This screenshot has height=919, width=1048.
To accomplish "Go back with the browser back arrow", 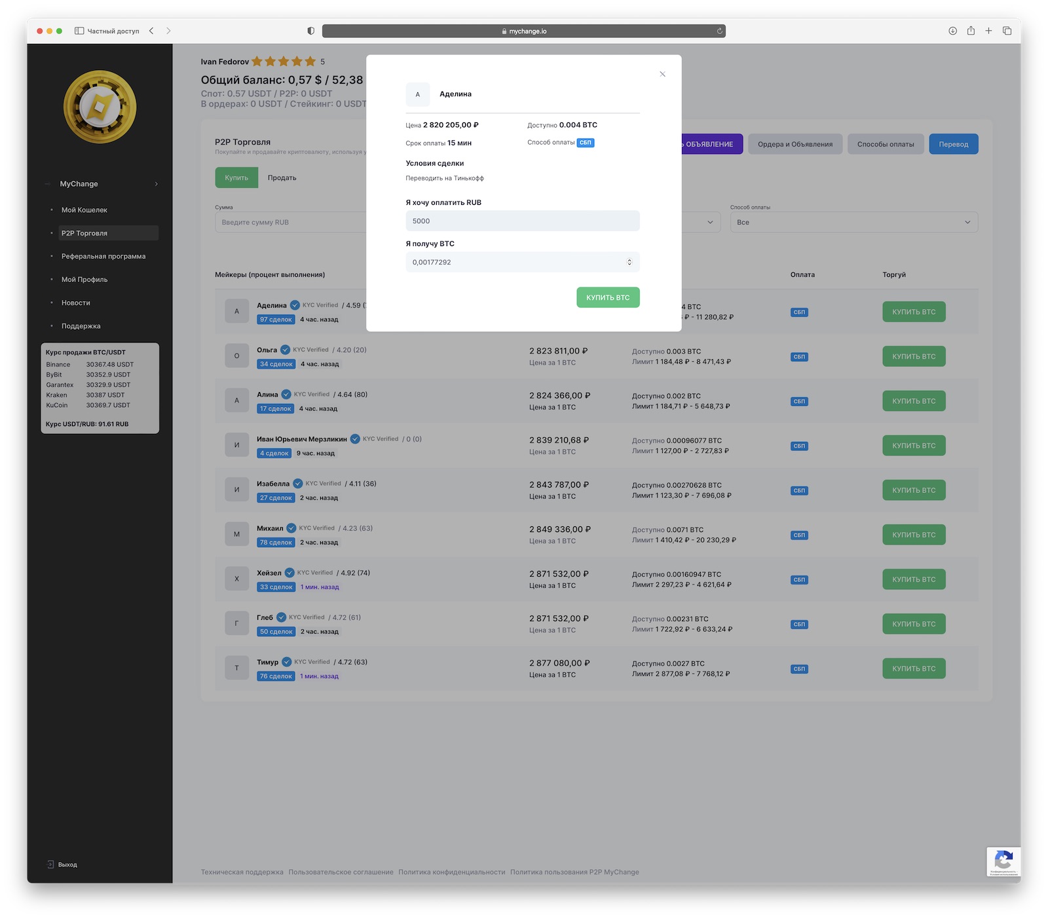I will pos(151,31).
